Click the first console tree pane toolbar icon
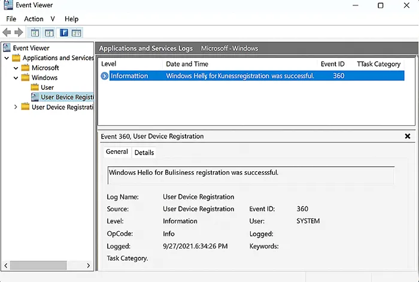Screen dimensions: 419x282 pyautogui.click(x=35, y=32)
